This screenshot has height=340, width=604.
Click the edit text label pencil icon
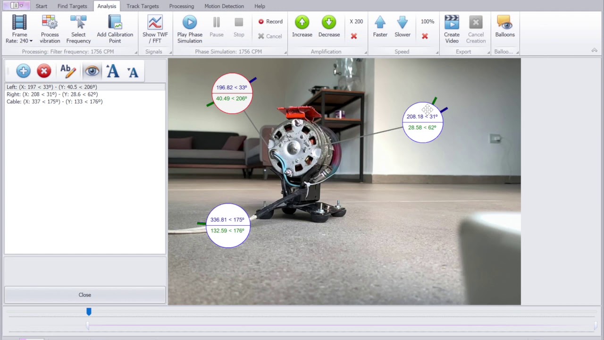tap(68, 71)
